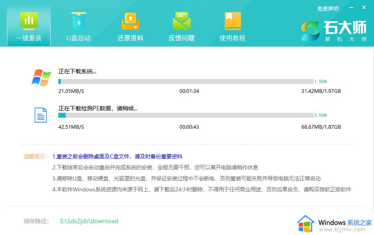
Task: Click the 1.56% progress percentage
Action: pyautogui.click(x=321, y=81)
